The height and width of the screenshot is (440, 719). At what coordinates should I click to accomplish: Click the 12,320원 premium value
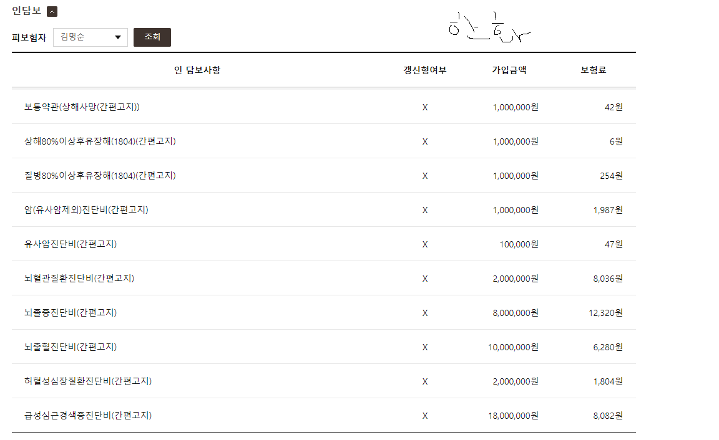pos(605,313)
